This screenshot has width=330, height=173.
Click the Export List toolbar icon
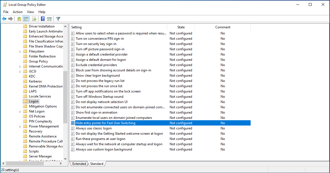34,19
